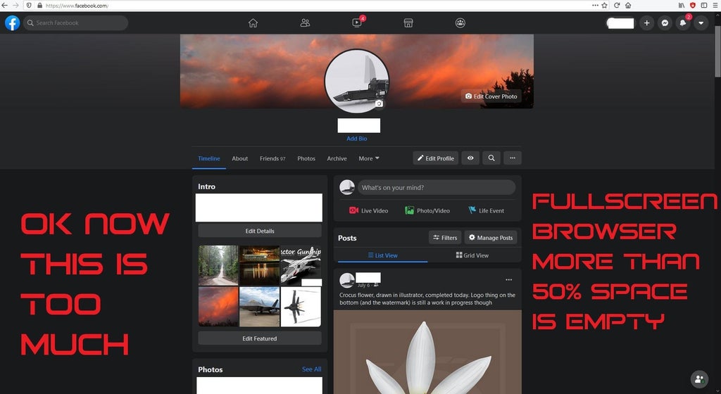Open the posts Filters button

pos(445,237)
